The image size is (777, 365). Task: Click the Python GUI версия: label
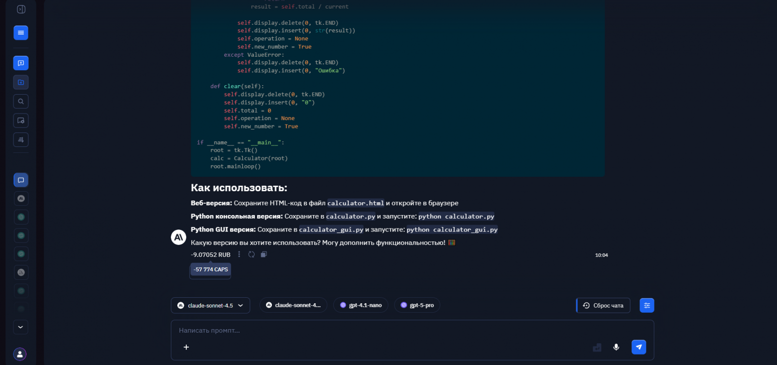pyautogui.click(x=223, y=230)
